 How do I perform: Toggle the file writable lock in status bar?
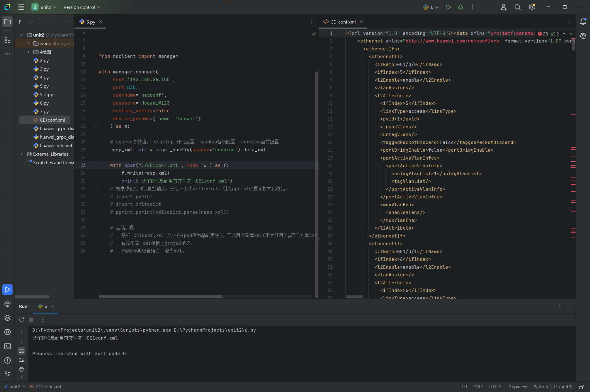click(582, 387)
